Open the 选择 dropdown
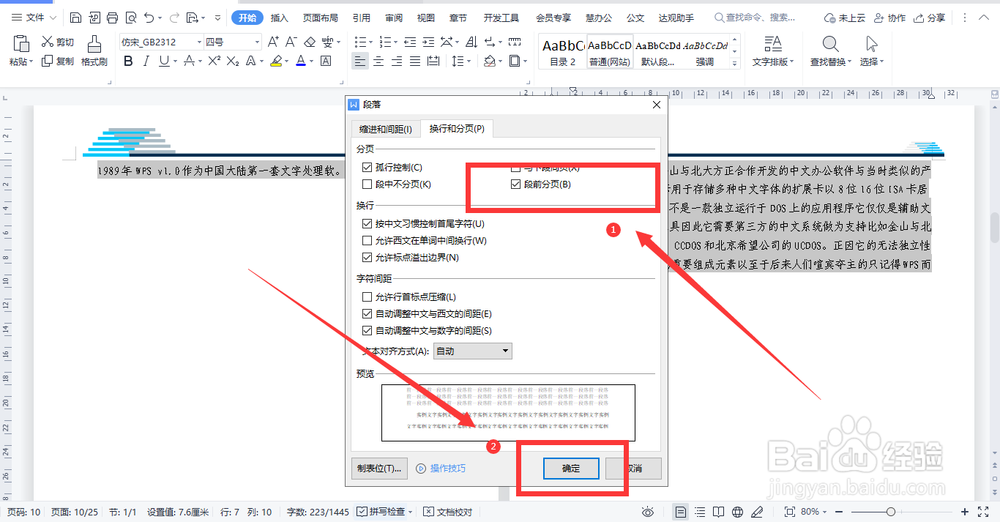 tap(872, 62)
